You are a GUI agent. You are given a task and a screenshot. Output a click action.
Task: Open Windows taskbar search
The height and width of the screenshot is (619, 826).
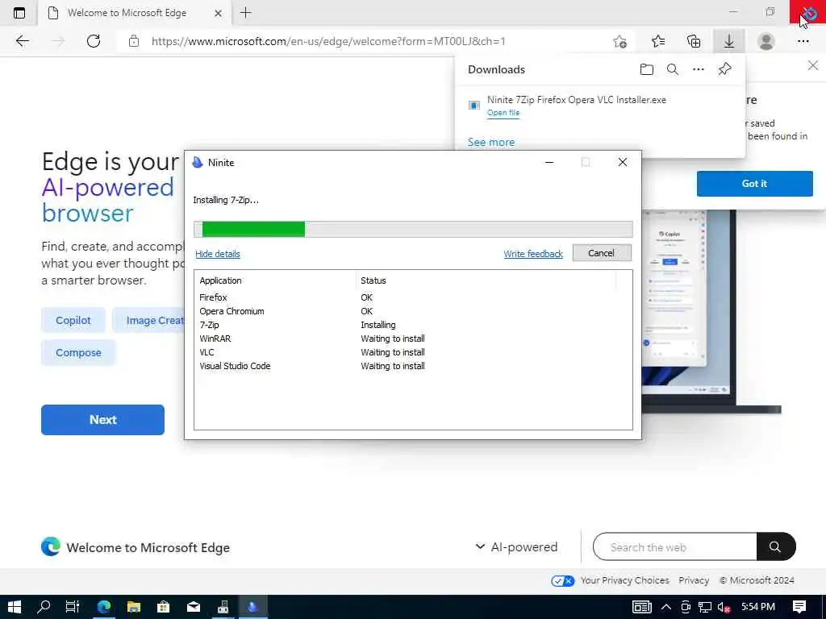pyautogui.click(x=44, y=607)
